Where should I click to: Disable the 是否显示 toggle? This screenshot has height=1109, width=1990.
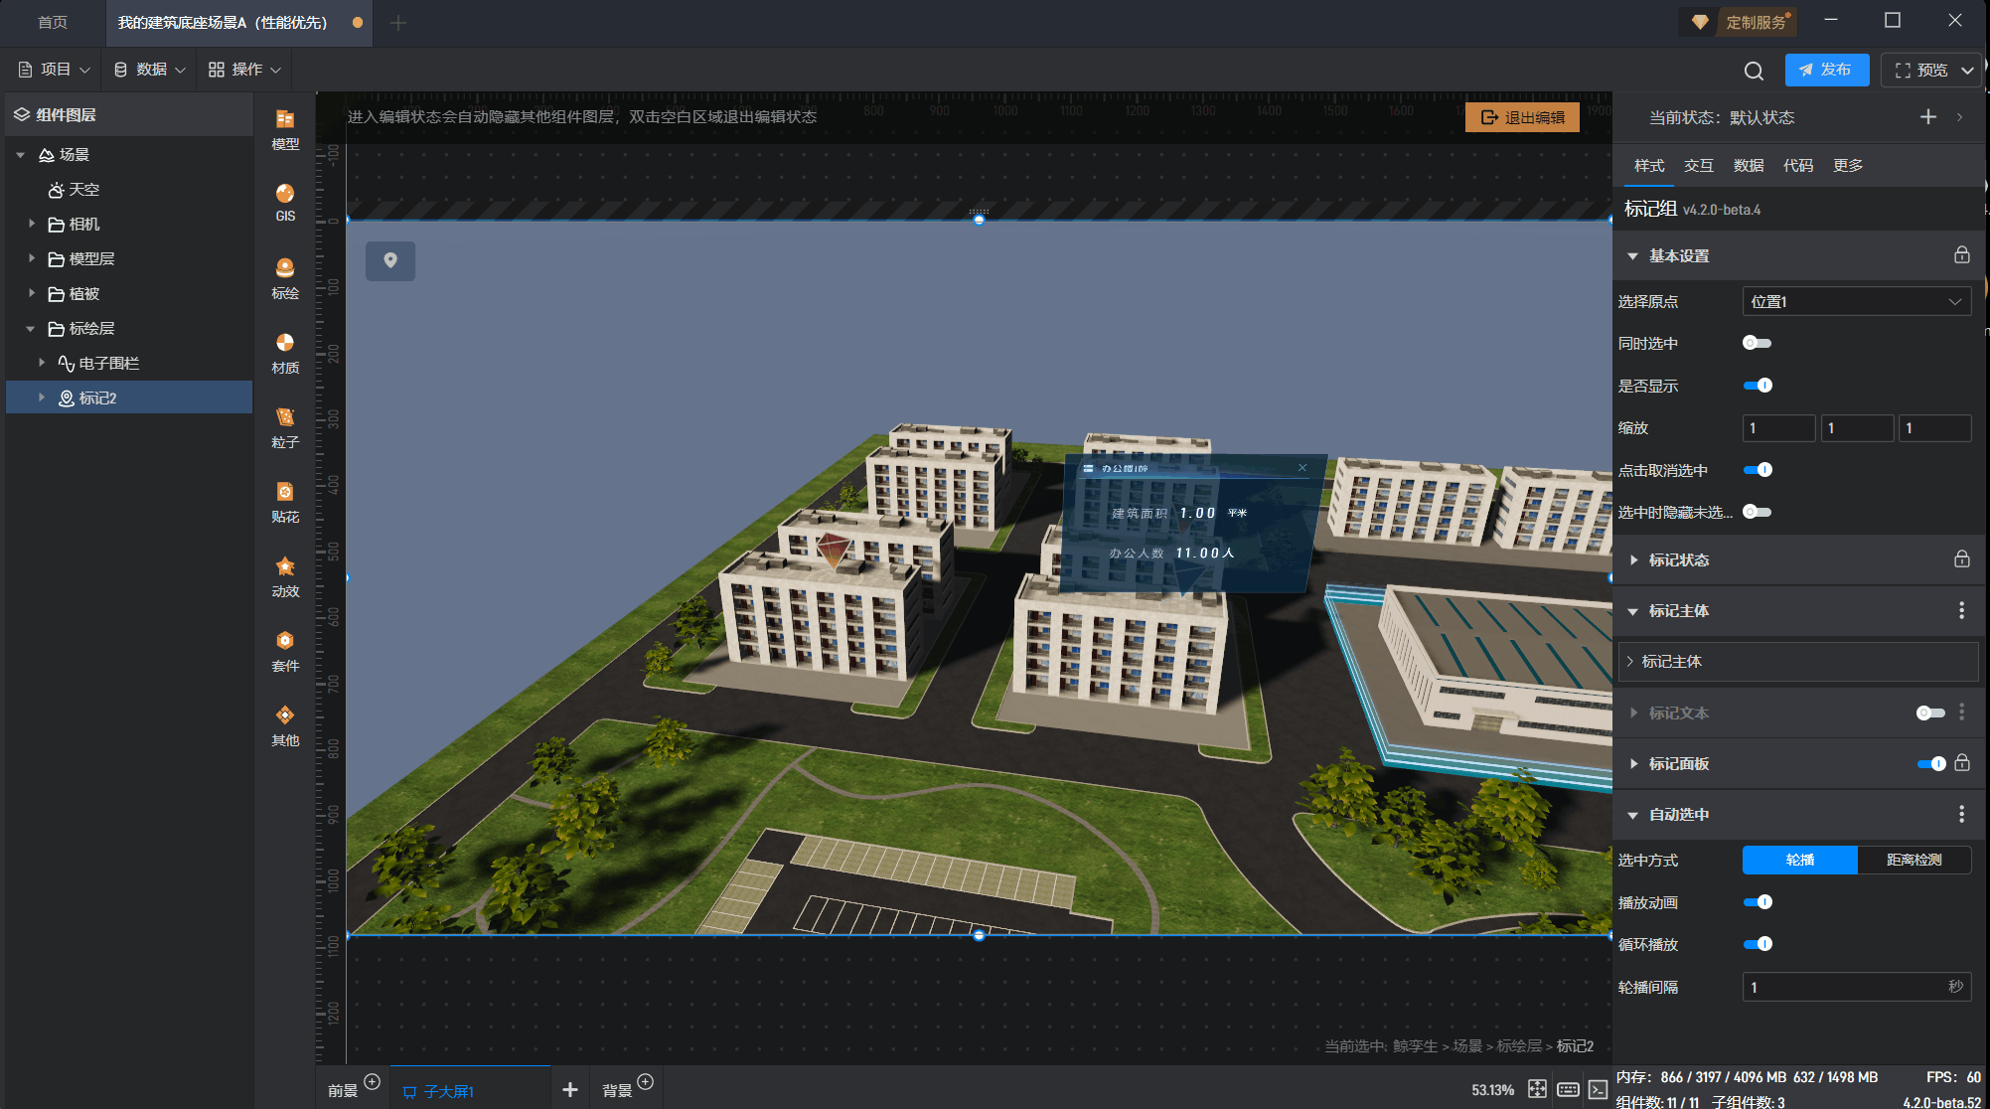(x=1757, y=386)
